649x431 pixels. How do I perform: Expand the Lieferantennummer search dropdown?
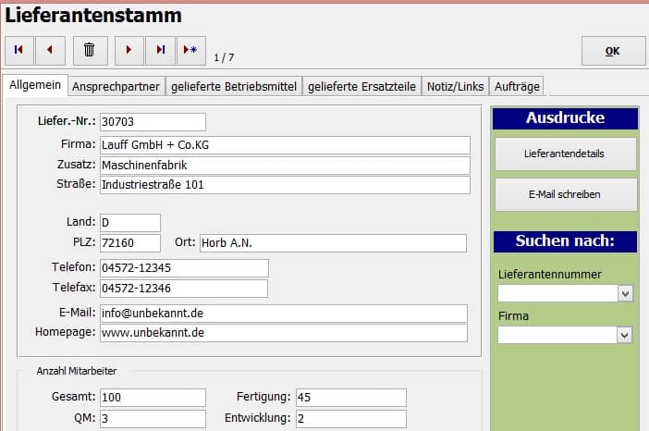click(625, 293)
